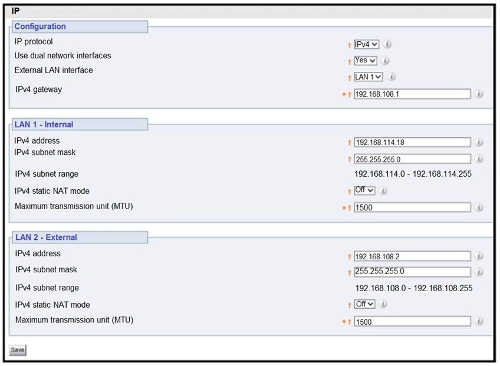Click info icon next to IP protocol

(387, 44)
